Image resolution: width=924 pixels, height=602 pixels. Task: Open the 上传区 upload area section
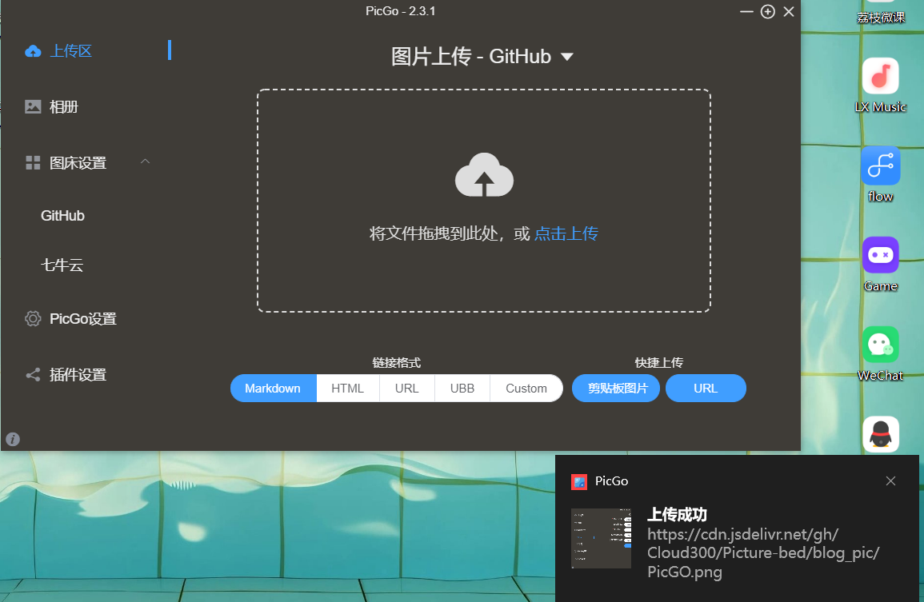pyautogui.click(x=70, y=51)
